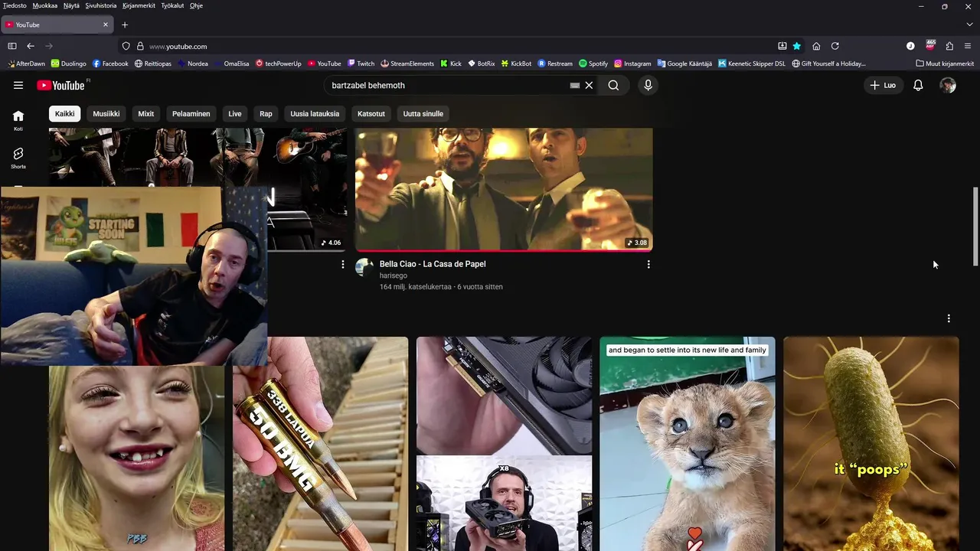This screenshot has width=980, height=551.
Task: Open the ad blocker extension icon with the red counter badge
Action: point(930,45)
